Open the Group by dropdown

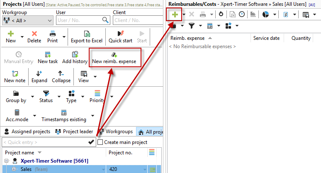click(16, 96)
